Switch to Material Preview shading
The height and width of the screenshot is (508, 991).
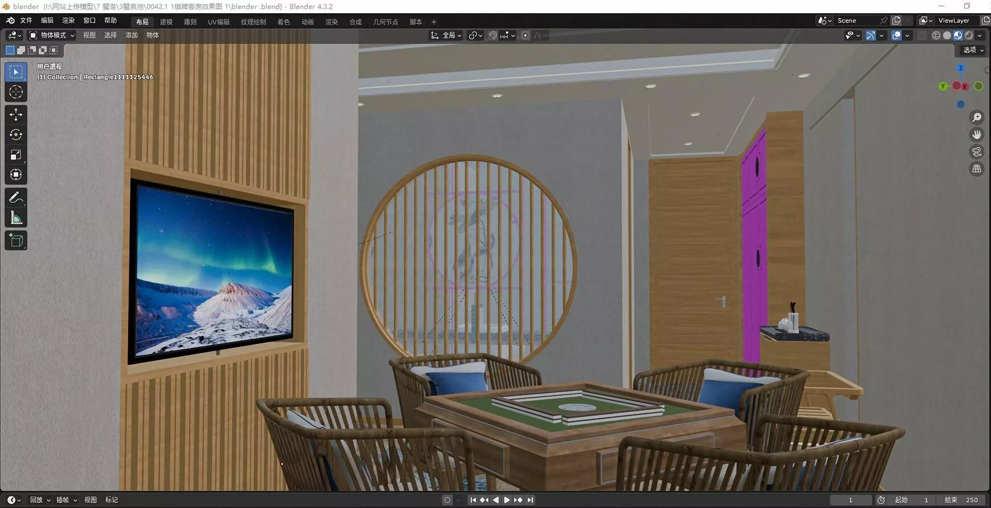958,36
